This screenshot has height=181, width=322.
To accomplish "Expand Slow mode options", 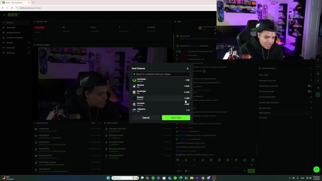I will click(x=311, y=75).
